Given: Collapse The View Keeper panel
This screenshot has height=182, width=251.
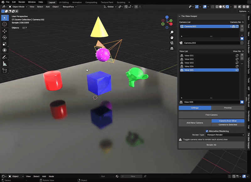Looking at the screenshot, I should coord(179,16).
